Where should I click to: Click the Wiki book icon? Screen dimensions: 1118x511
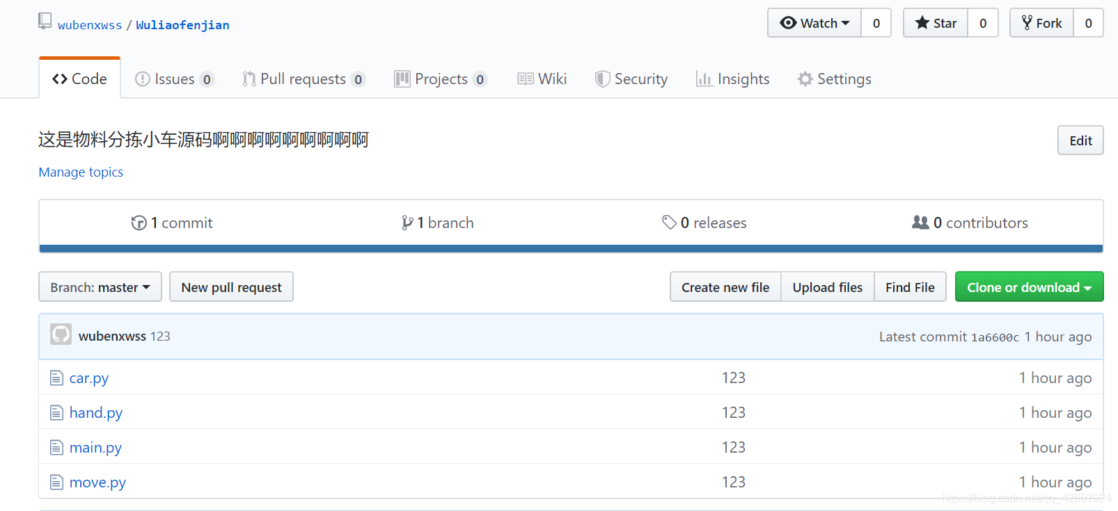[x=526, y=79]
